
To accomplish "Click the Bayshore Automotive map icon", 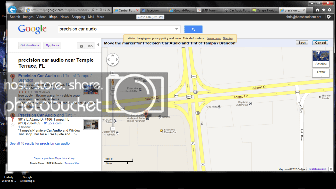I will click(x=250, y=104).
